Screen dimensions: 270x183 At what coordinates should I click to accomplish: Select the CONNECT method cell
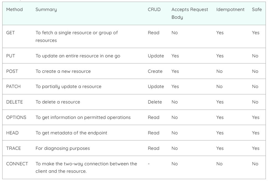coord(17,164)
